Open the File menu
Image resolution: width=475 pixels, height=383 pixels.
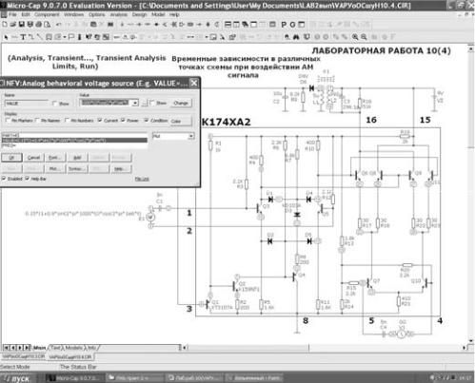click(x=12, y=14)
